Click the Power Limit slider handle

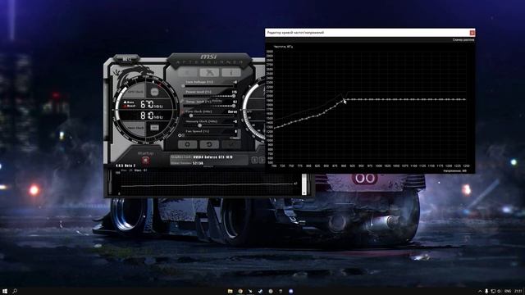[x=233, y=96]
